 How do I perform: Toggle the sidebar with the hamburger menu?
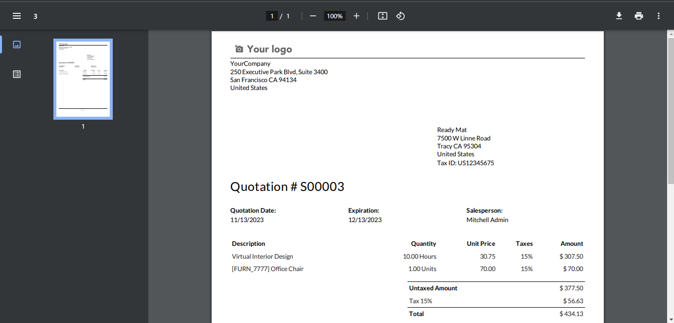[17, 16]
